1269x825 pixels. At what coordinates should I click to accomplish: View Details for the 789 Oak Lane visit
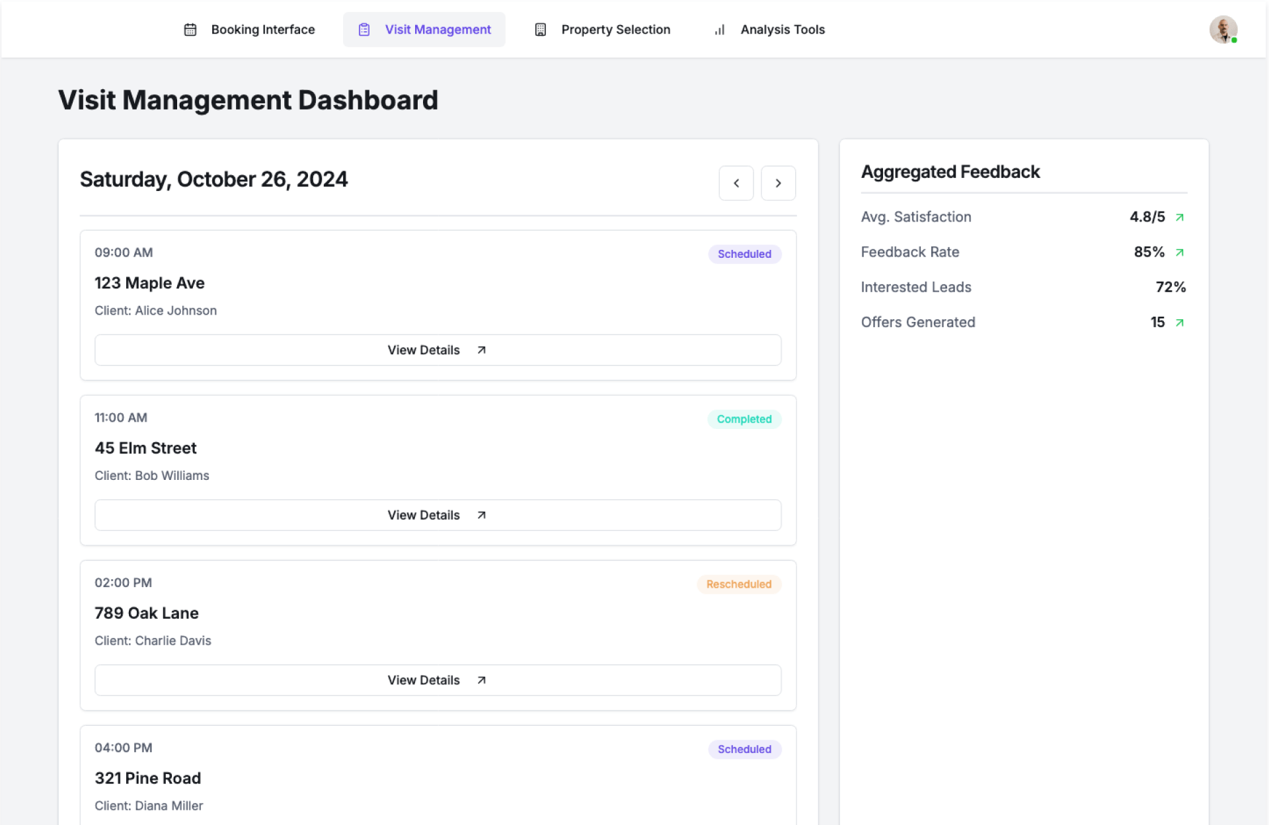click(x=438, y=680)
